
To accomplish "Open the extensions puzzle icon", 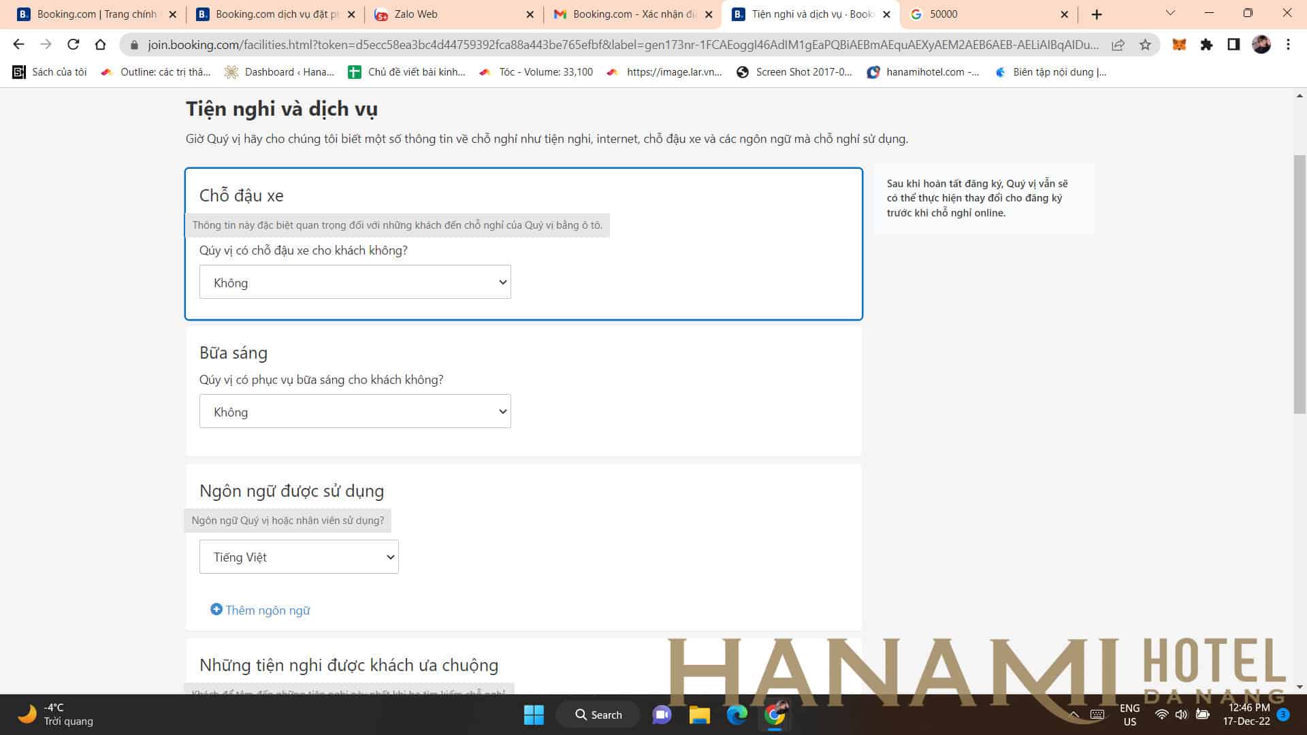I will click(1206, 45).
